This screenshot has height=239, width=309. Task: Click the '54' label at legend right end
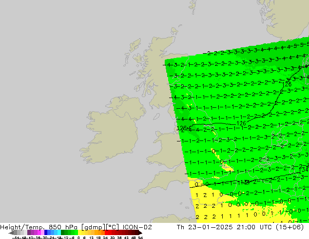[x=140, y=238]
